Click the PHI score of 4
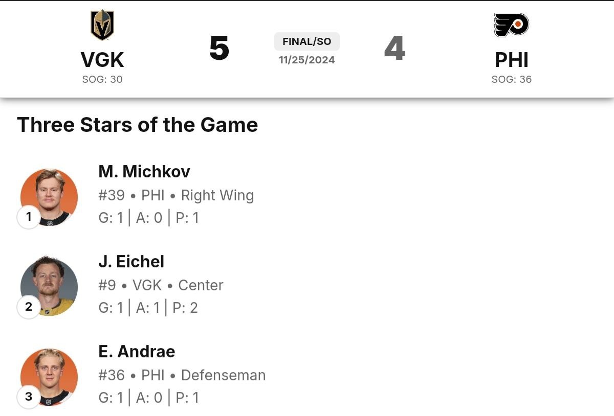Screen dimensions: 614x416 coord(394,49)
